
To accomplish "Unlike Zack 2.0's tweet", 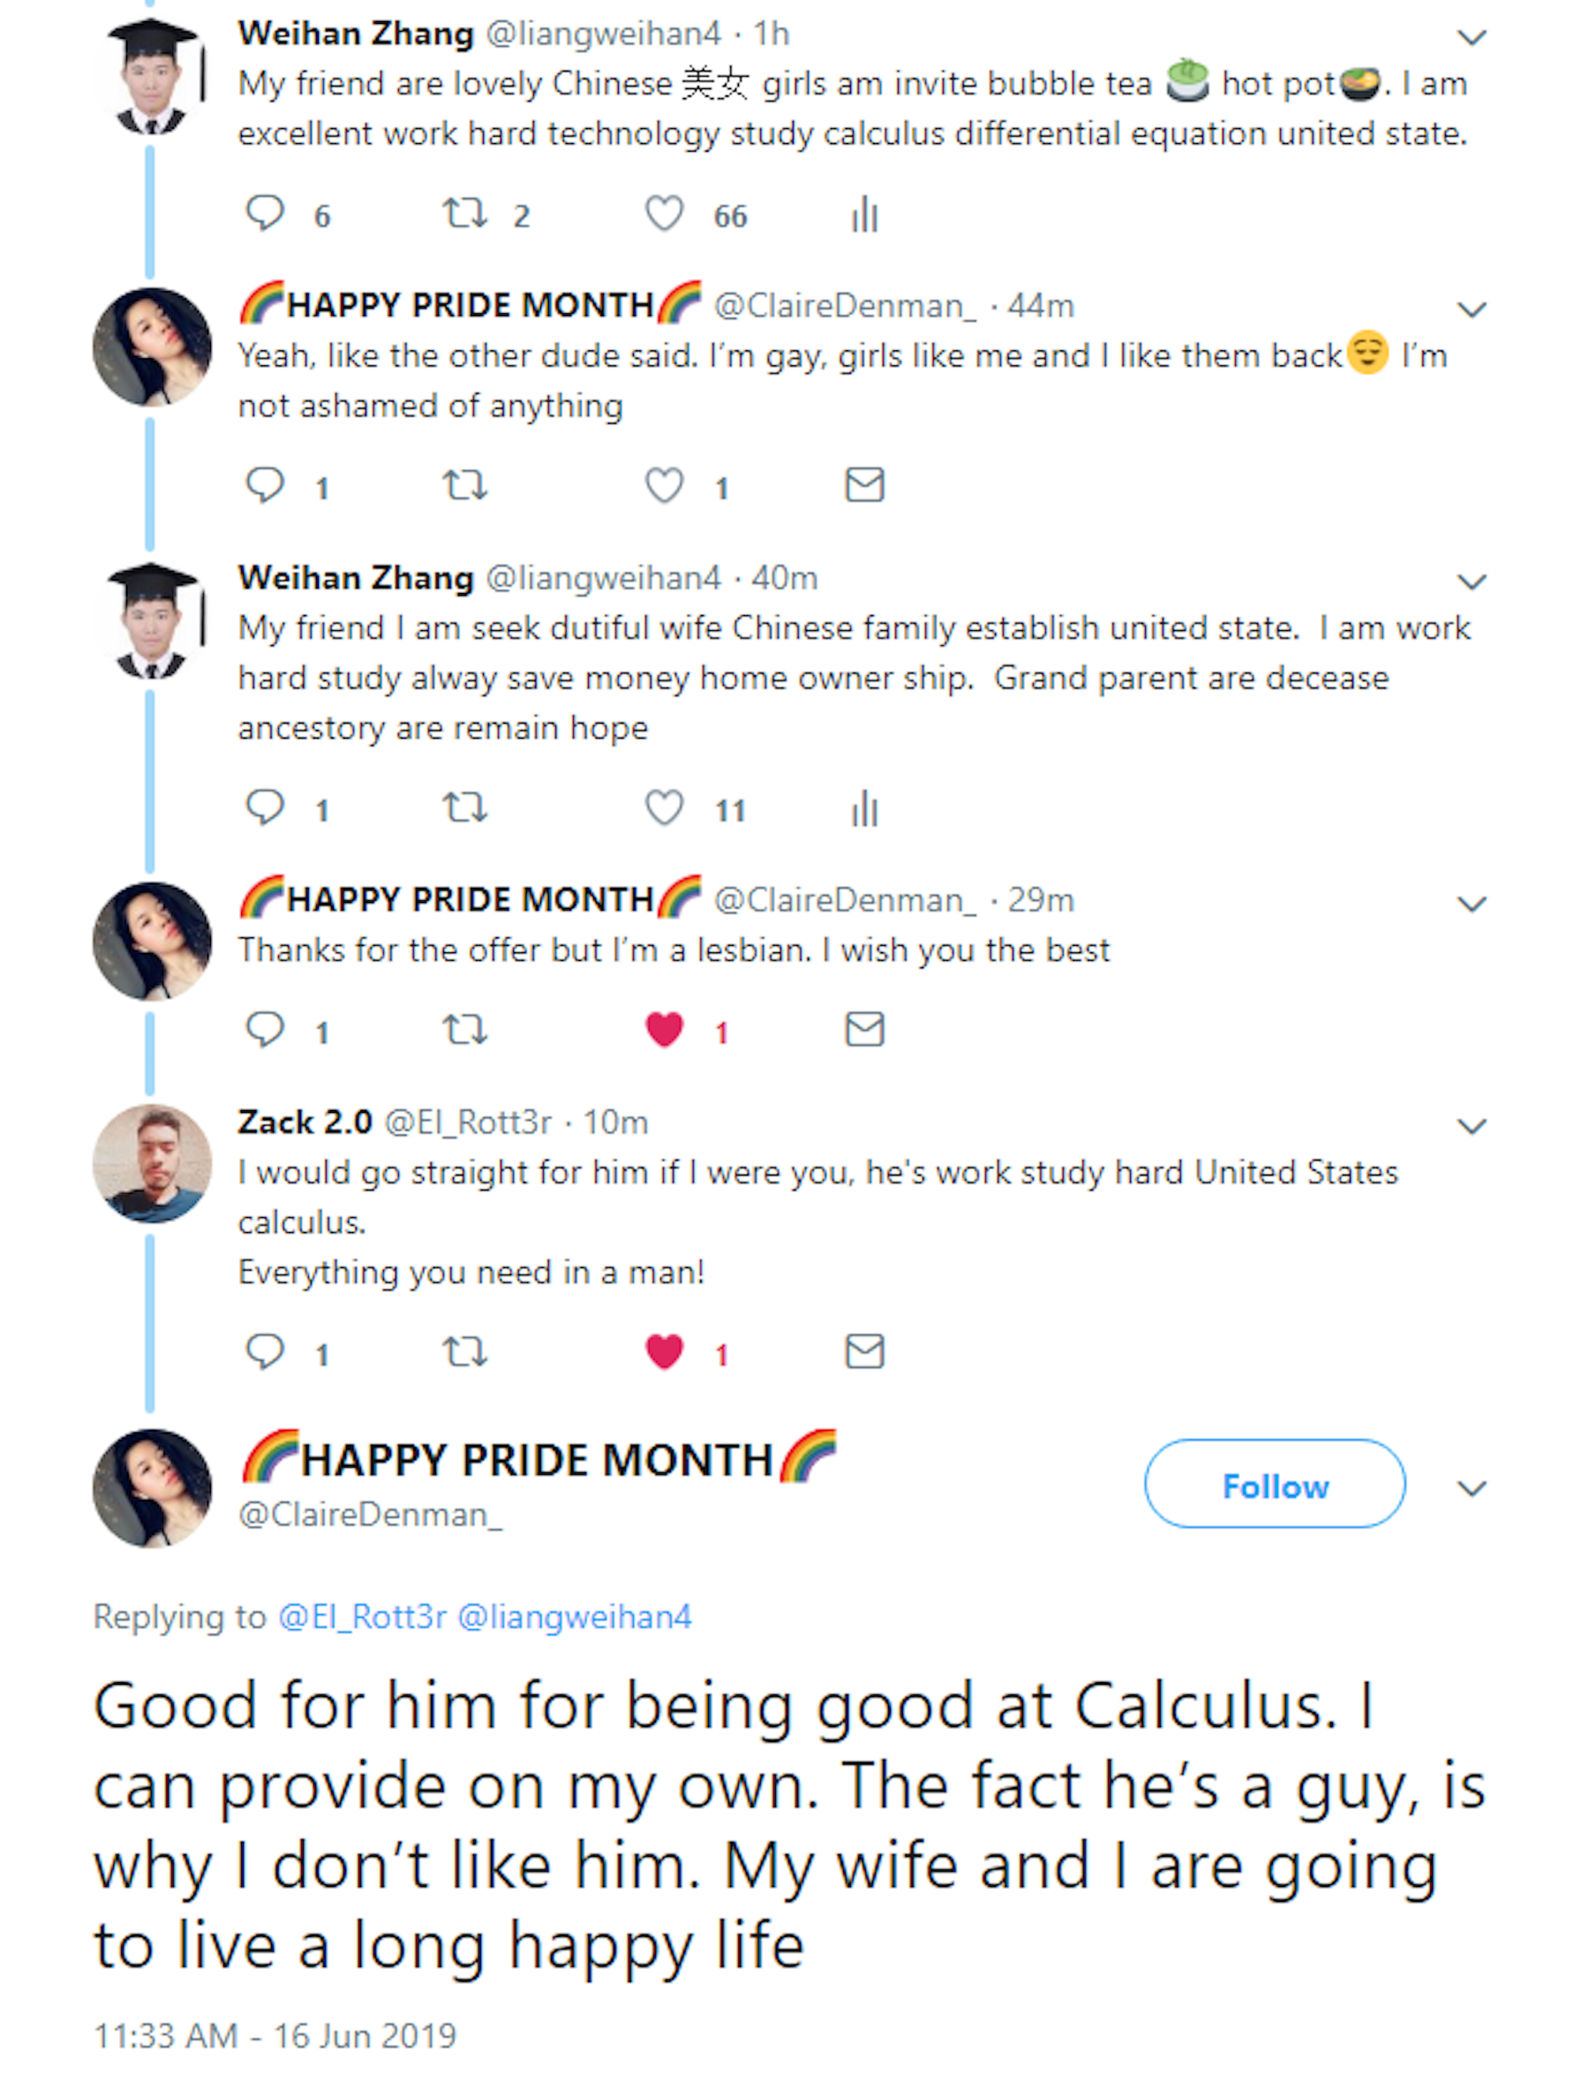I will point(664,1352).
